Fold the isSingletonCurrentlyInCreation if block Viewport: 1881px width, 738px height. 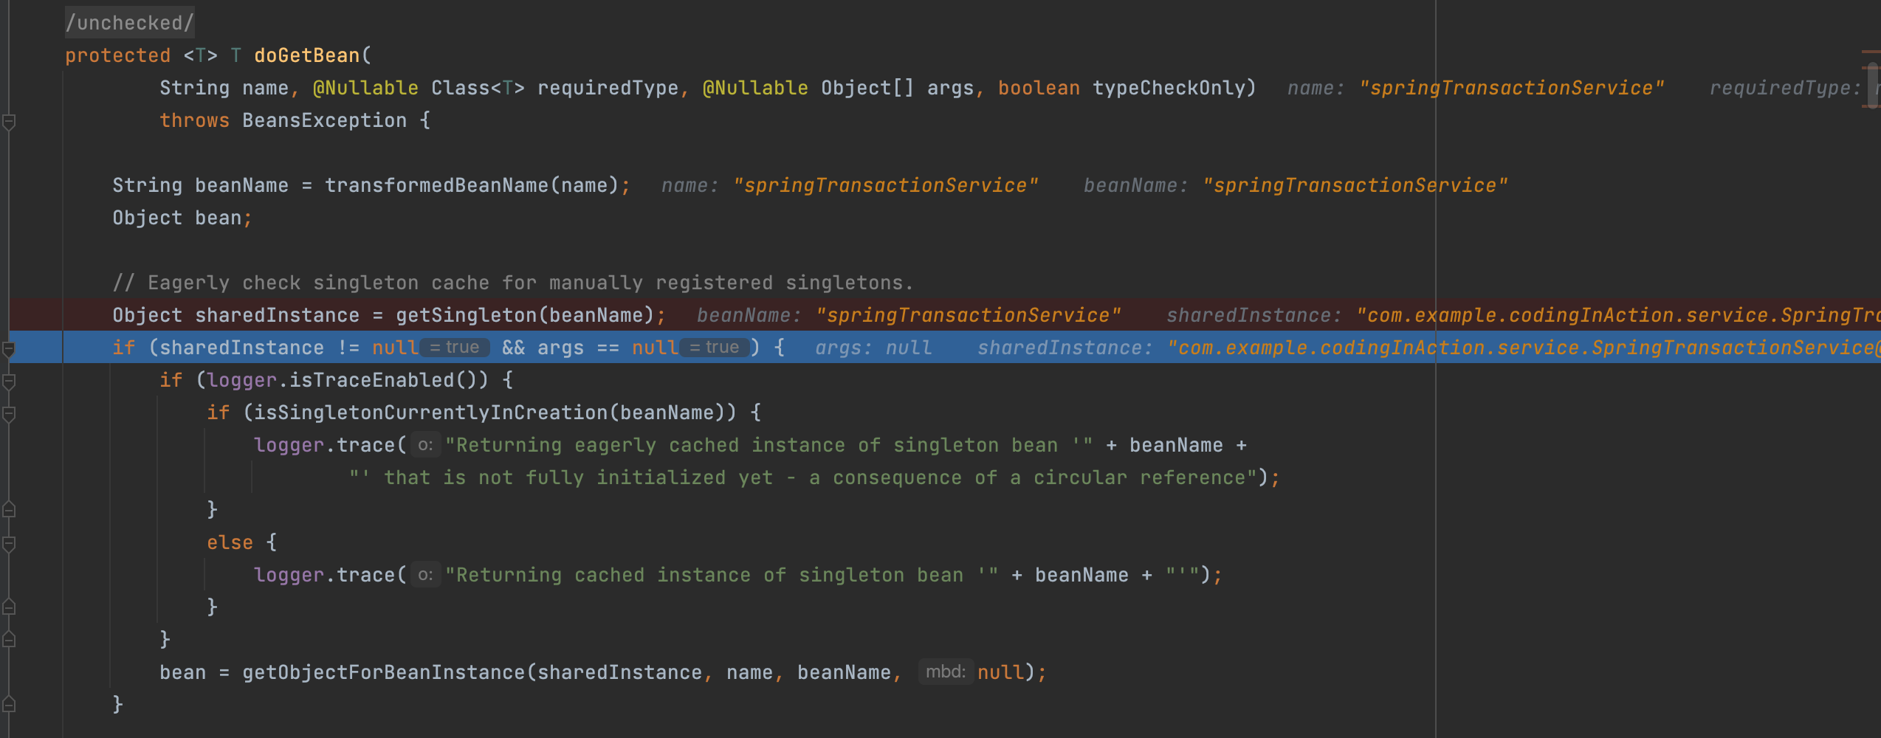point(9,414)
